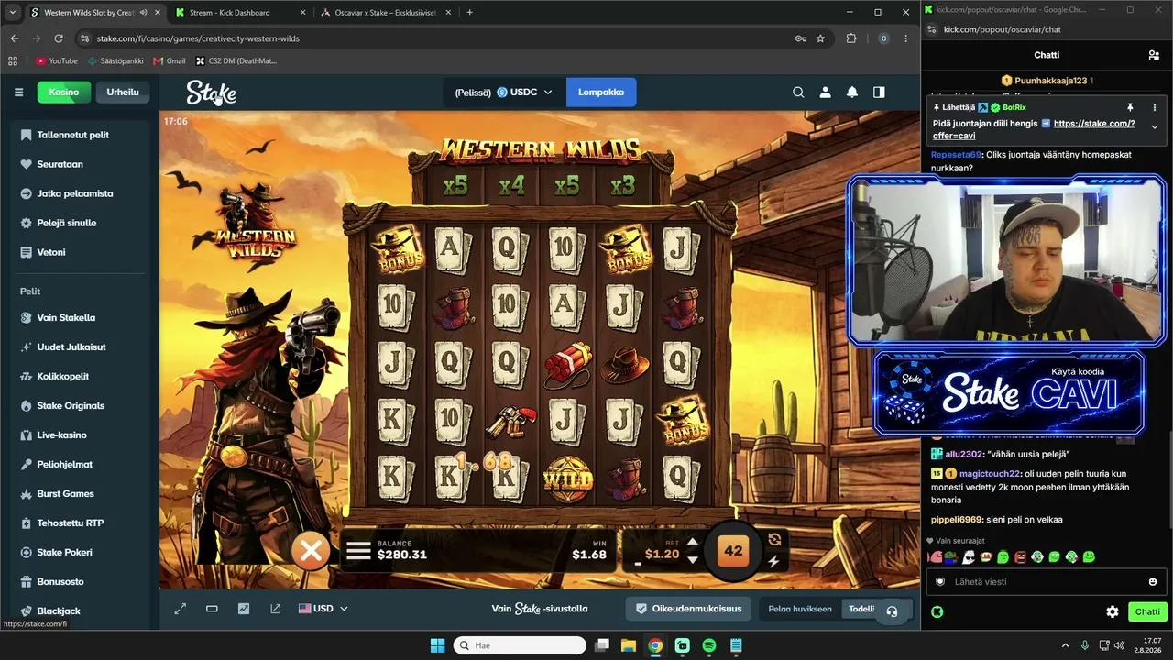Open the Stake search magnifier

(798, 92)
